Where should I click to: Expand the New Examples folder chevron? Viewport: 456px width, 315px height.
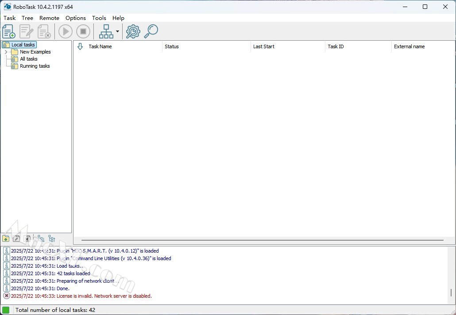6,52
